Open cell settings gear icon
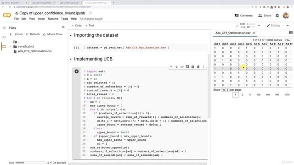This screenshot has height=165, width=294. 193,67
